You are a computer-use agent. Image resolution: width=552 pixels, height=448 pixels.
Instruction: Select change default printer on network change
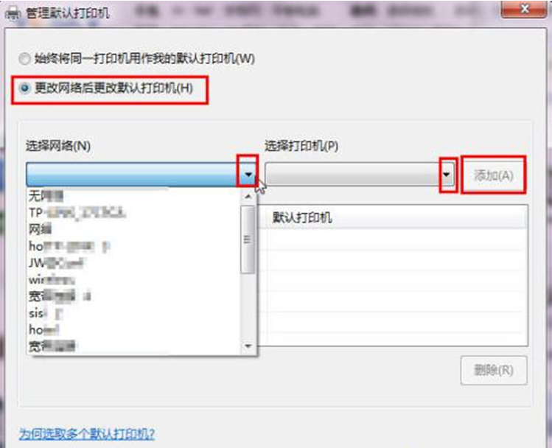[24, 88]
